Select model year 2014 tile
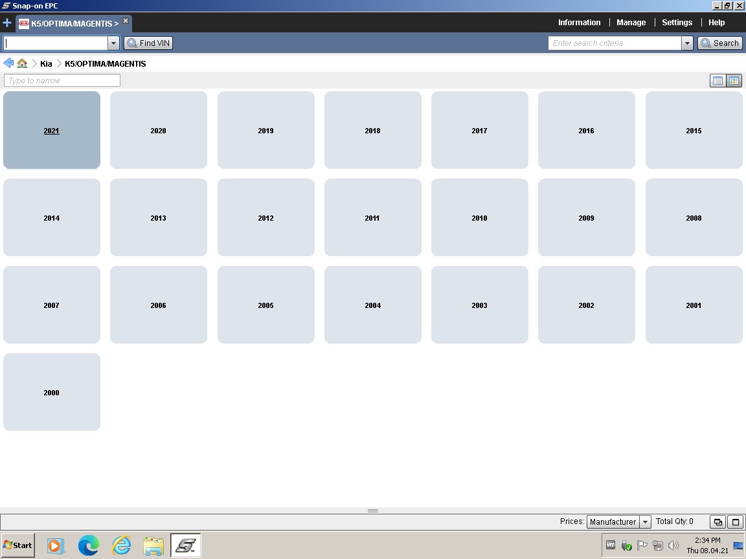This screenshot has width=746, height=559. pos(51,217)
